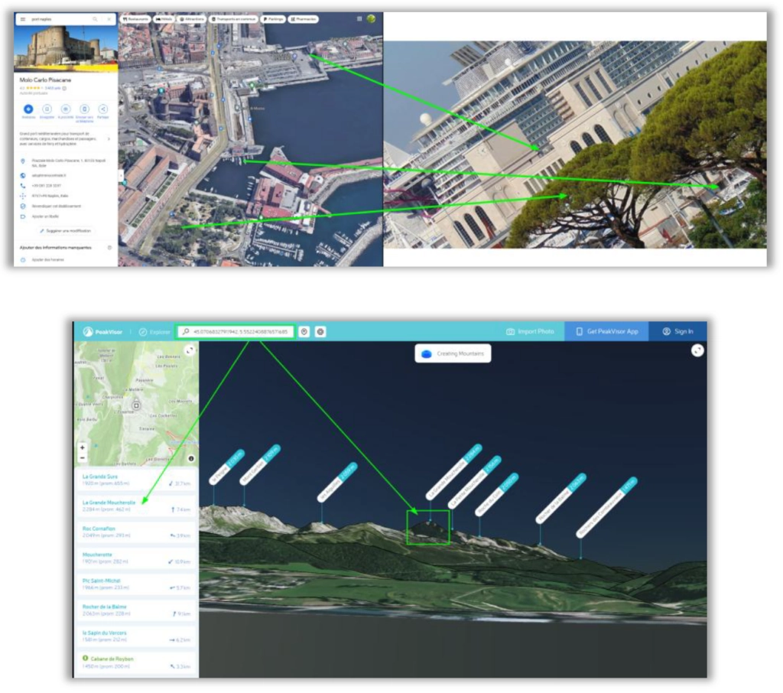Click Sign In in PeakVisor header
The image size is (783, 693).
pos(677,331)
